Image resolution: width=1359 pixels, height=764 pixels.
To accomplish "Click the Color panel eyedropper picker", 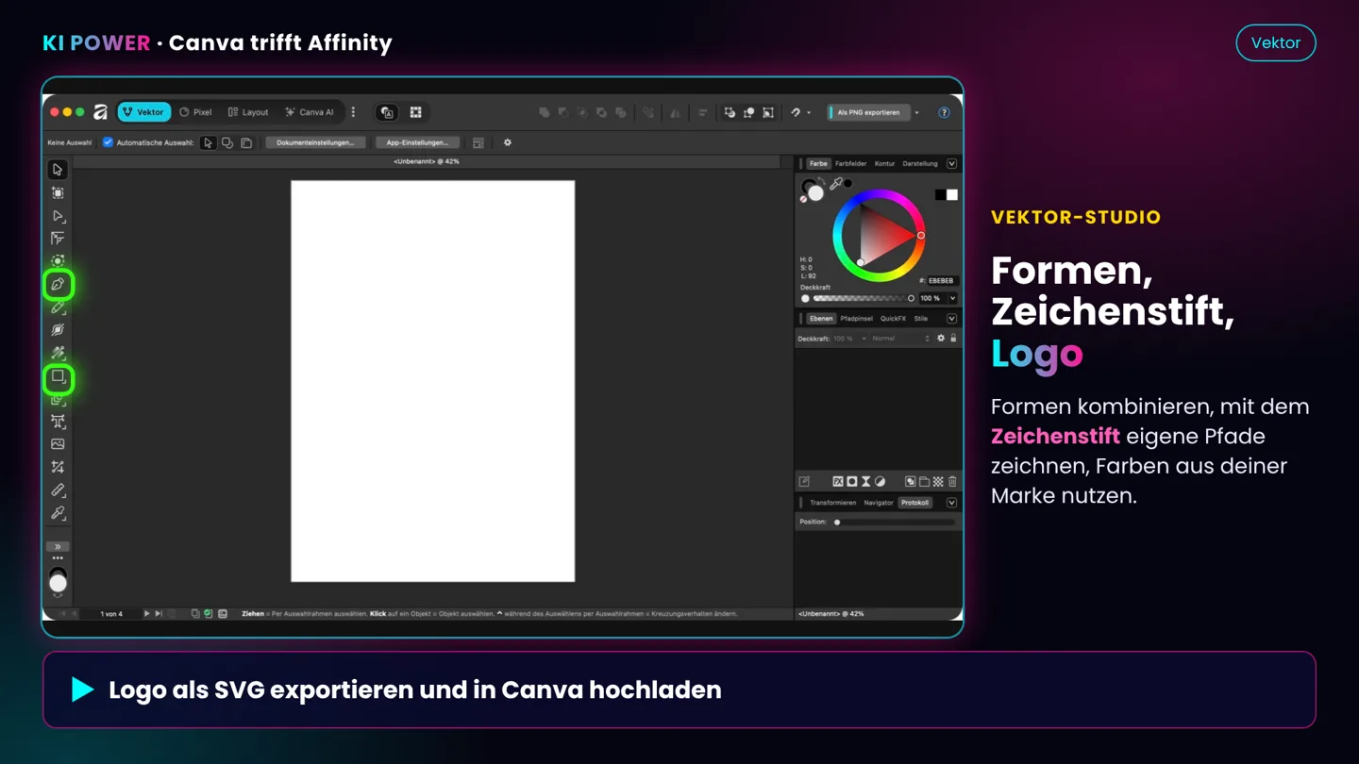I will coord(835,184).
